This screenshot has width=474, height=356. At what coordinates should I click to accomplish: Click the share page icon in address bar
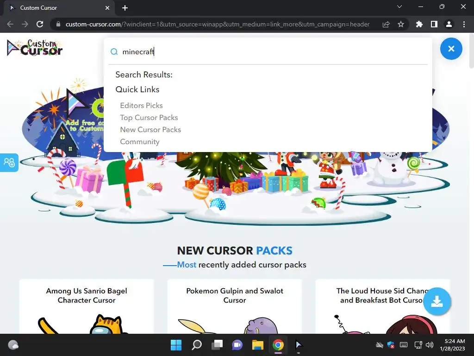pyautogui.click(x=386, y=24)
